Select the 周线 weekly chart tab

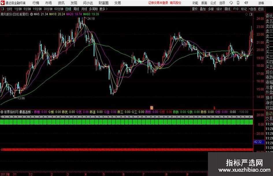pos(76,9)
